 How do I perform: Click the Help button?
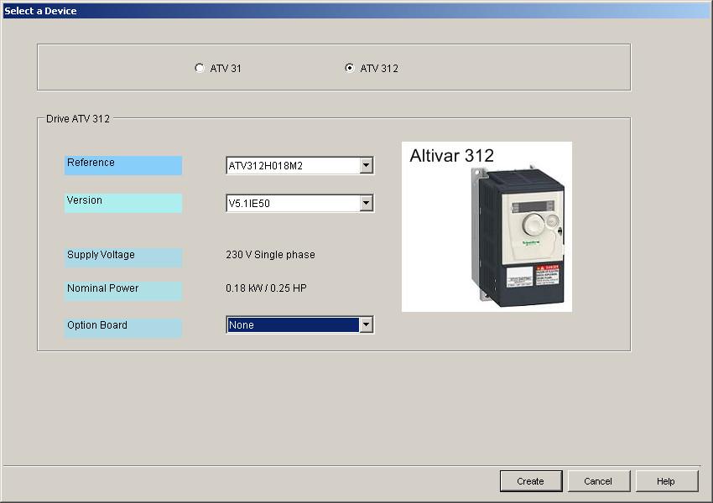666,481
